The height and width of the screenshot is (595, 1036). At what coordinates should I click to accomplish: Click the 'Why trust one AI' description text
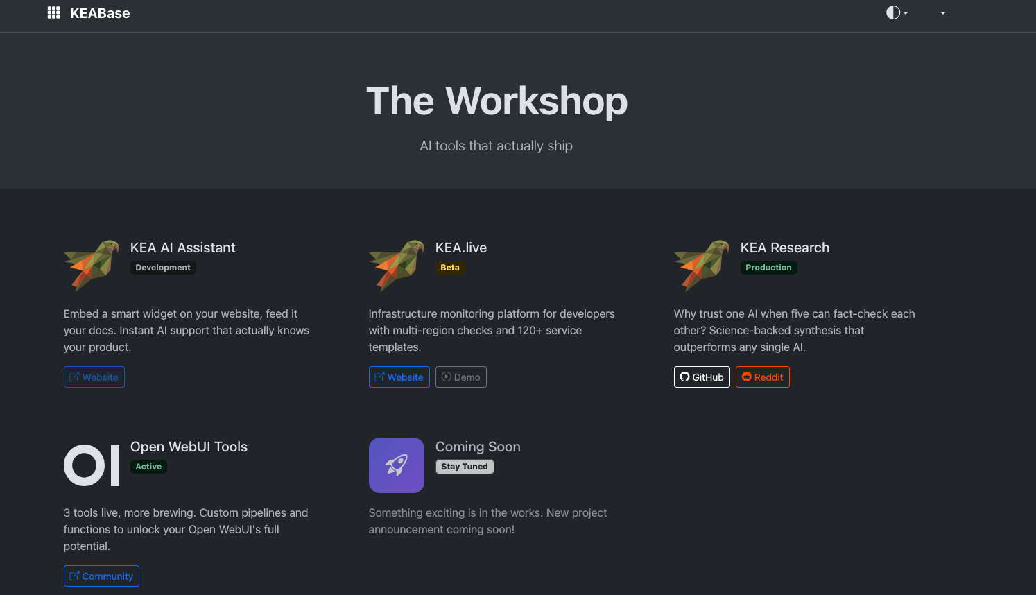point(795,331)
